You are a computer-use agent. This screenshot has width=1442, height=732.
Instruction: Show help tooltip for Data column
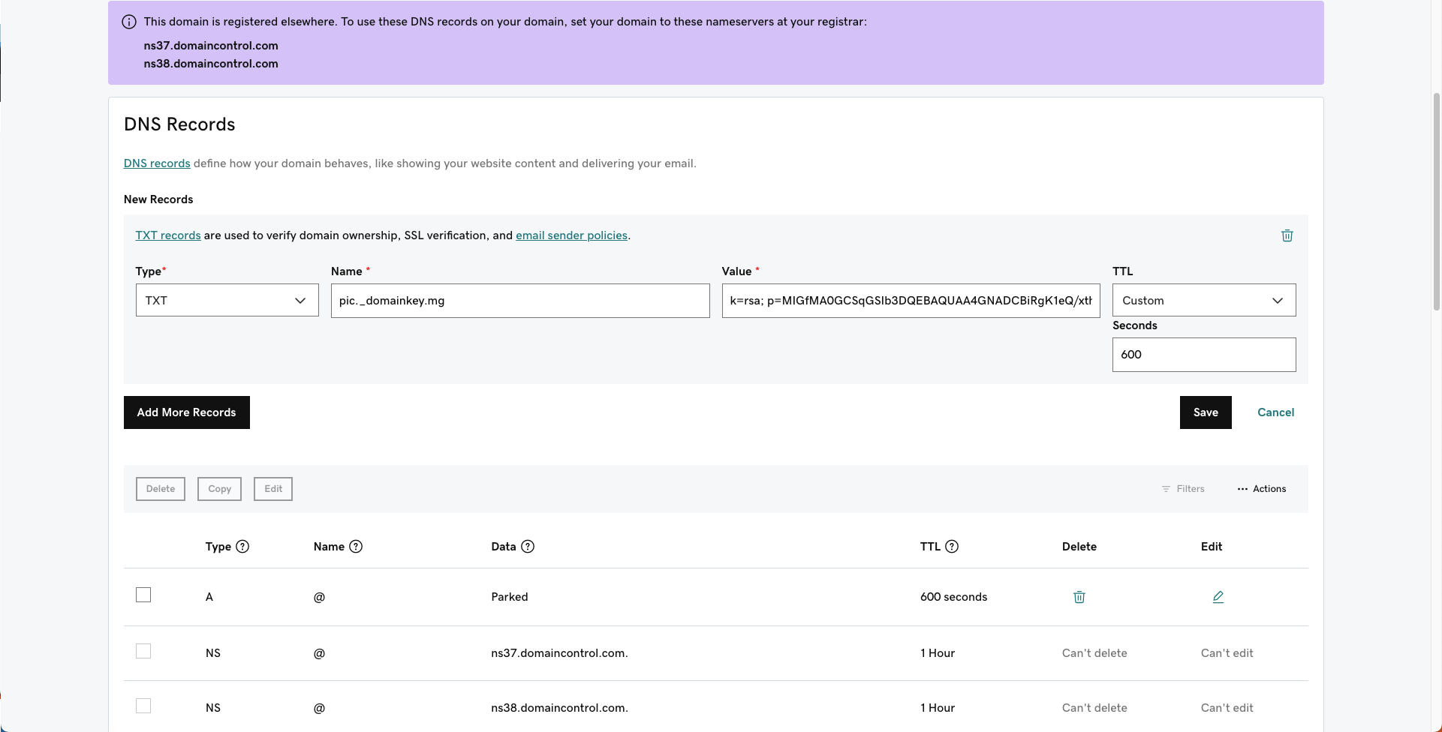point(528,547)
